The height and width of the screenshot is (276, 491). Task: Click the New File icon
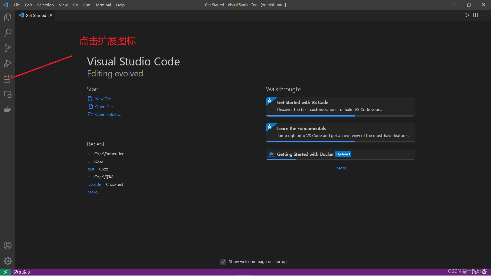tap(90, 99)
